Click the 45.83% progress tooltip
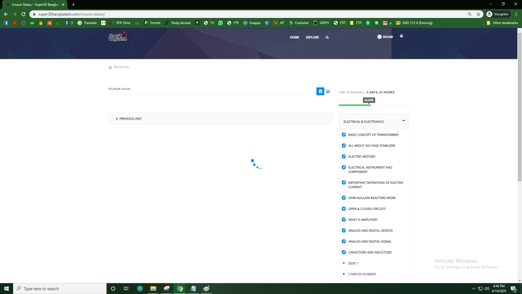Screen dimensions: 522x294 [369, 100]
